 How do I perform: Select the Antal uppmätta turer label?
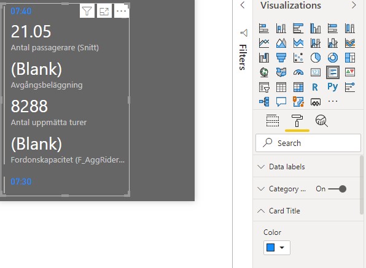[x=49, y=123]
